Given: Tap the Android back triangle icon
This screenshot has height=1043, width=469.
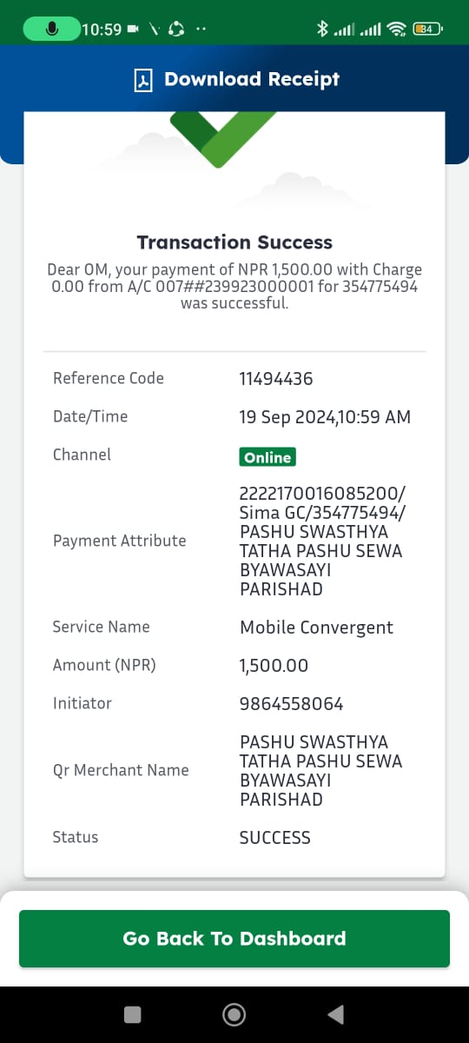Looking at the screenshot, I should tap(335, 1014).
